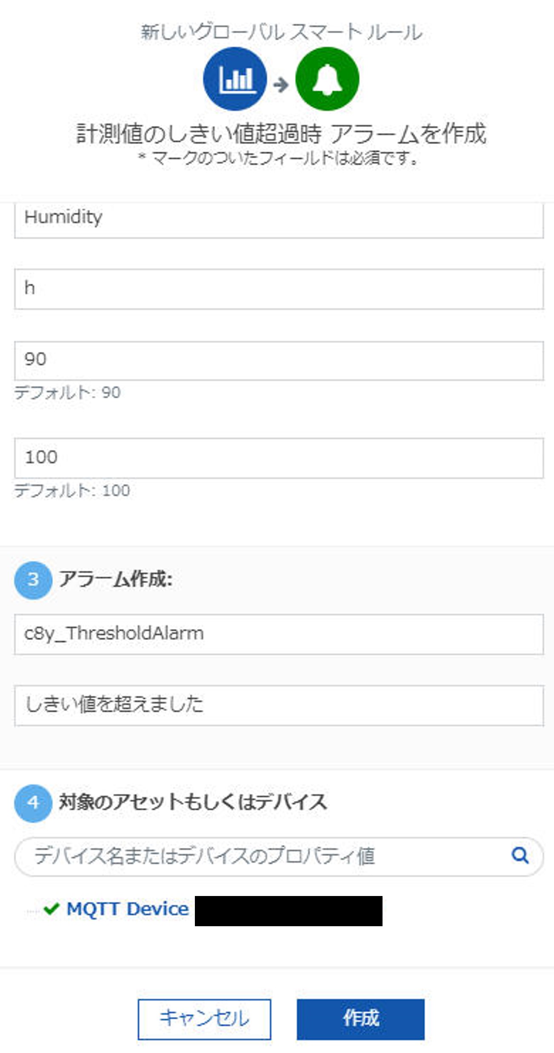This screenshot has width=554, height=1053.
Task: Focus the device name search box
Action: coord(264,856)
